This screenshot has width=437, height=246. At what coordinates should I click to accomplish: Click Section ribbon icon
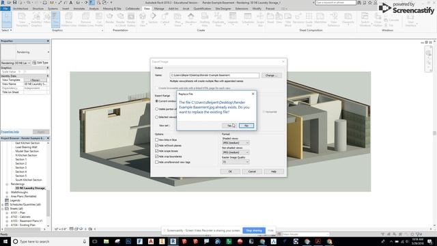[x=153, y=18]
